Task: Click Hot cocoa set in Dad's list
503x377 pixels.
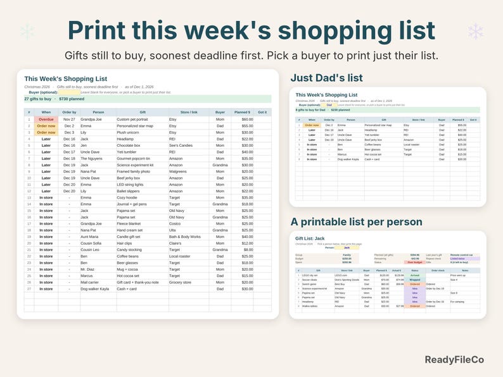Action: tap(384, 154)
